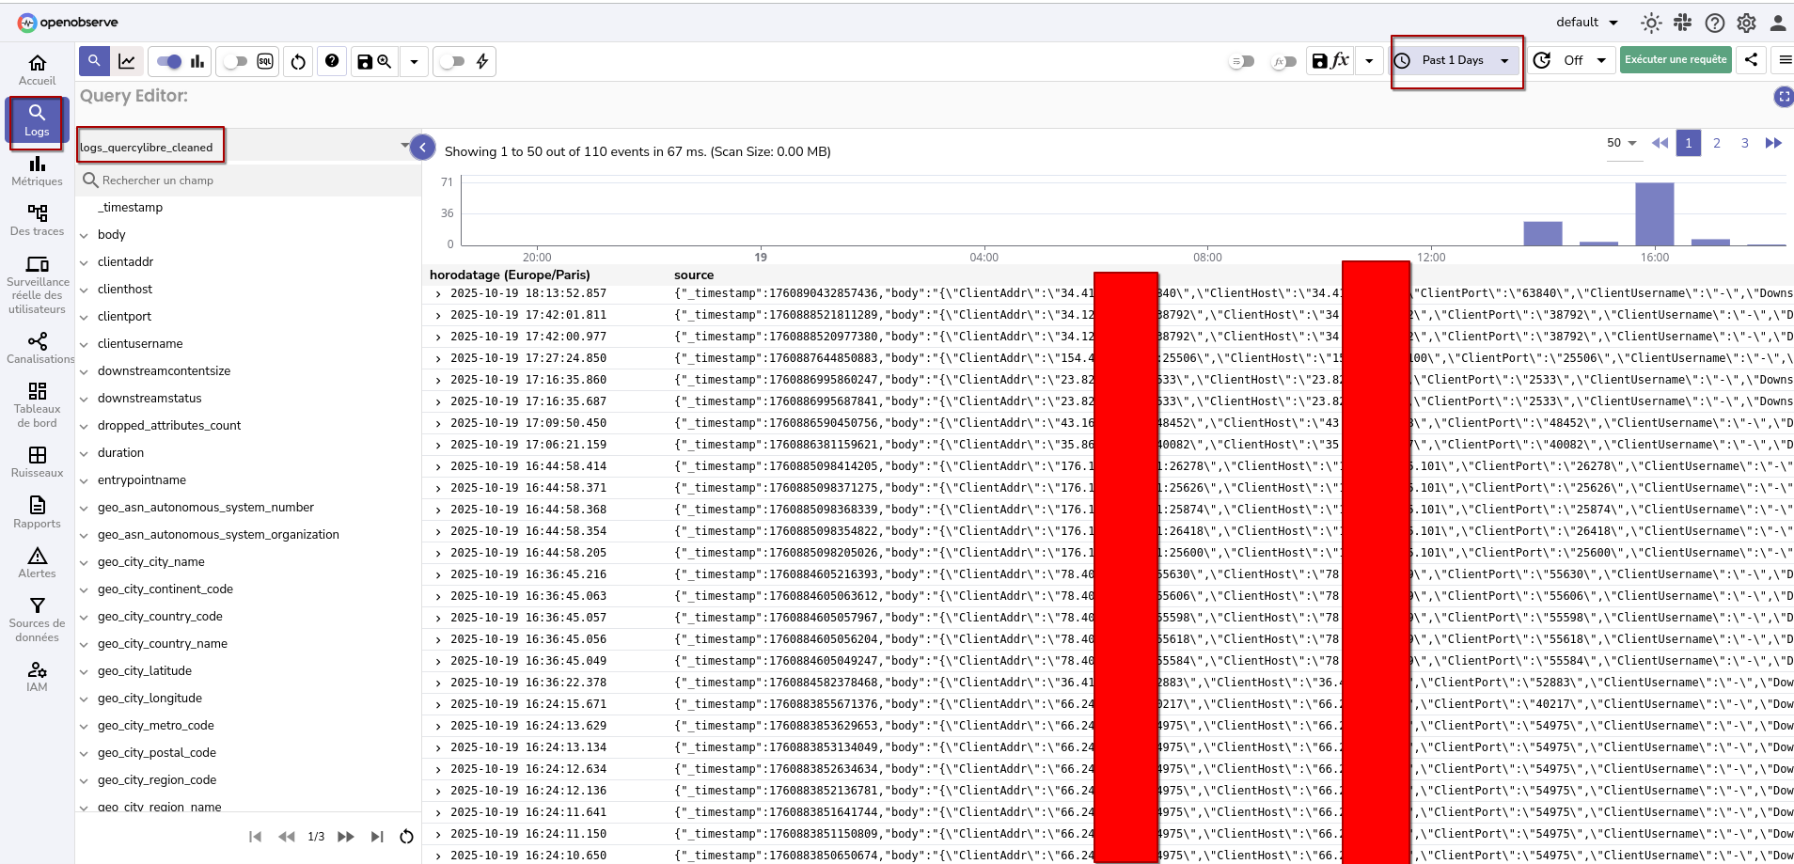Image resolution: width=1794 pixels, height=864 pixels.
Task: Open the share link icon
Action: point(1751,60)
